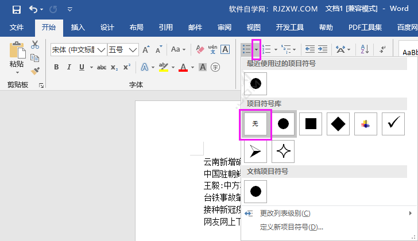
Task: Activate the Format Painter brush
Action: tap(35, 71)
